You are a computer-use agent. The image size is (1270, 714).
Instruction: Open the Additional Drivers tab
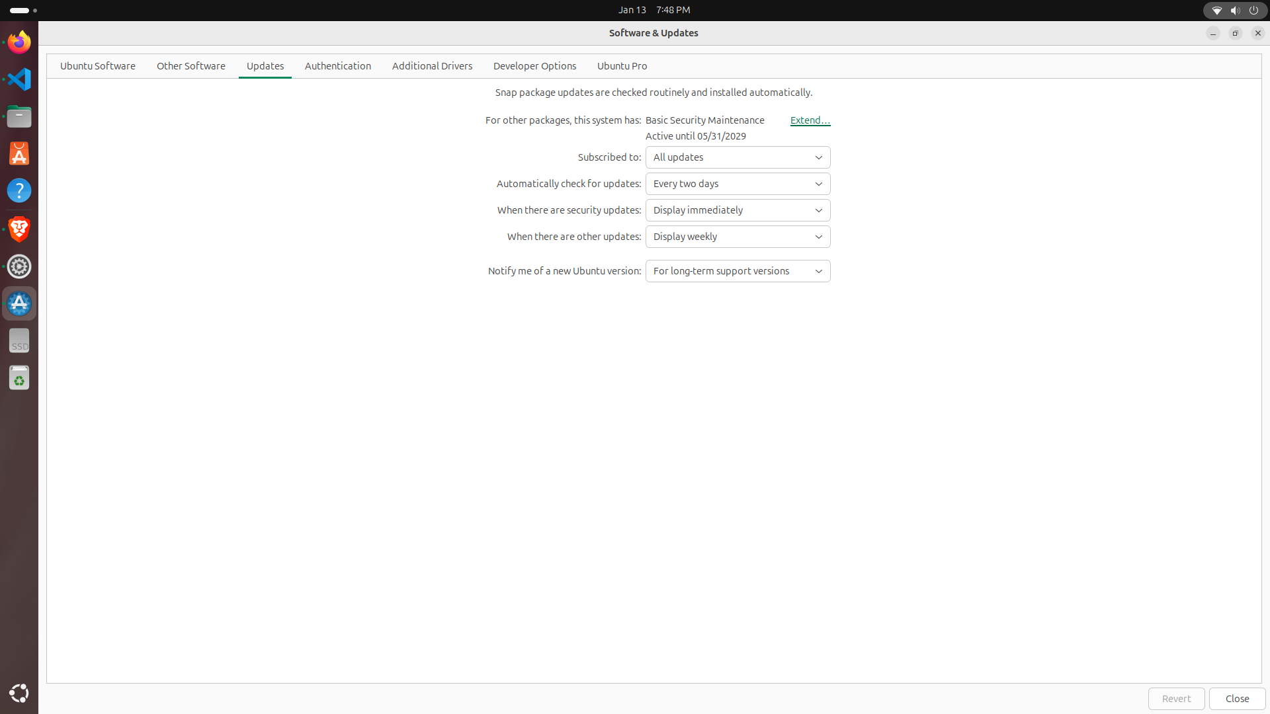pos(432,66)
